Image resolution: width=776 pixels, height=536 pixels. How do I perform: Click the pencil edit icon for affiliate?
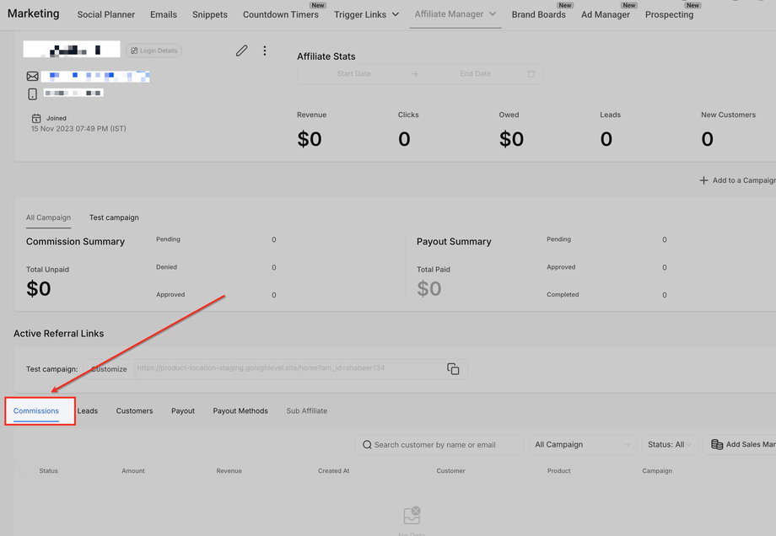point(242,51)
